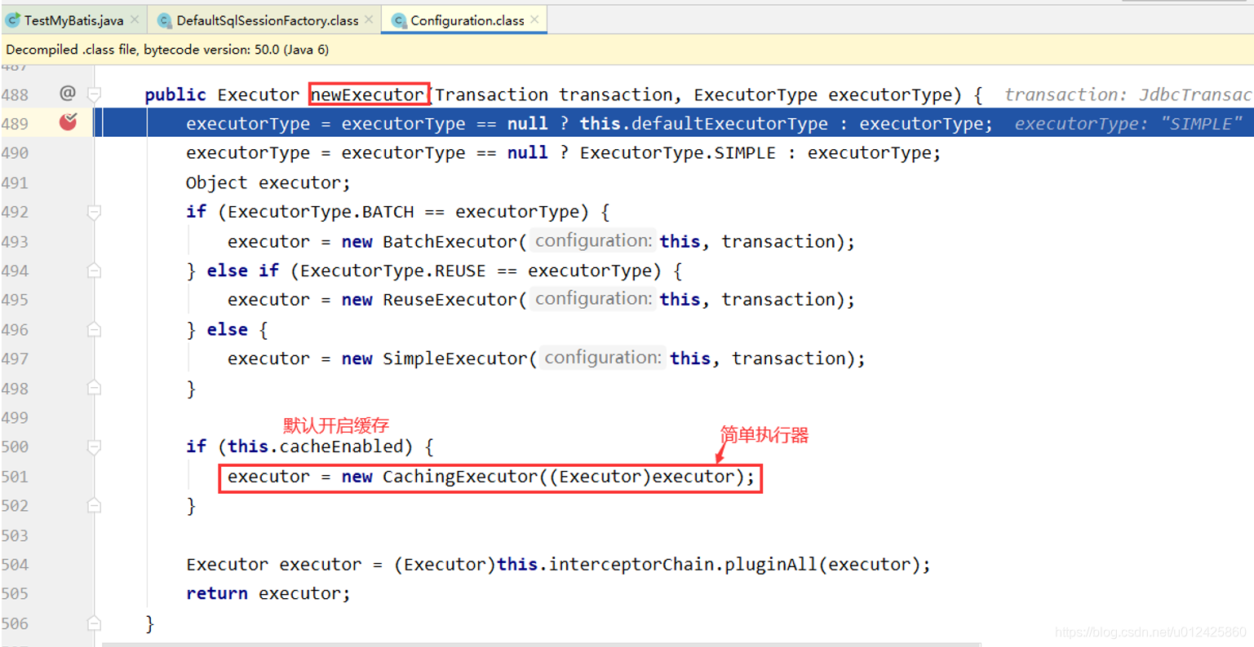The image size is (1254, 647).
Task: Click the DefaultSqlSessionFactory.class file icon
Action: [165, 20]
